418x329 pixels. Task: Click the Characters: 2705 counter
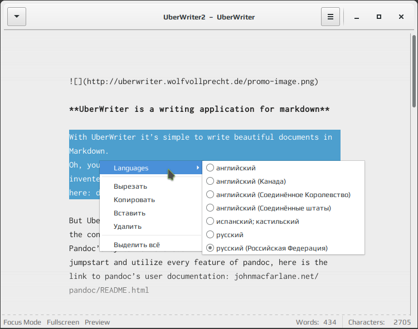pos(380,322)
